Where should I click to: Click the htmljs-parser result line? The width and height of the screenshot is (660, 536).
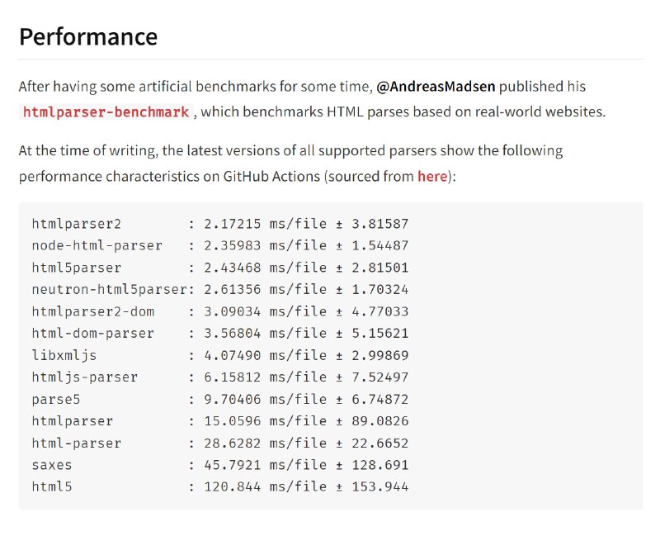tap(220, 377)
